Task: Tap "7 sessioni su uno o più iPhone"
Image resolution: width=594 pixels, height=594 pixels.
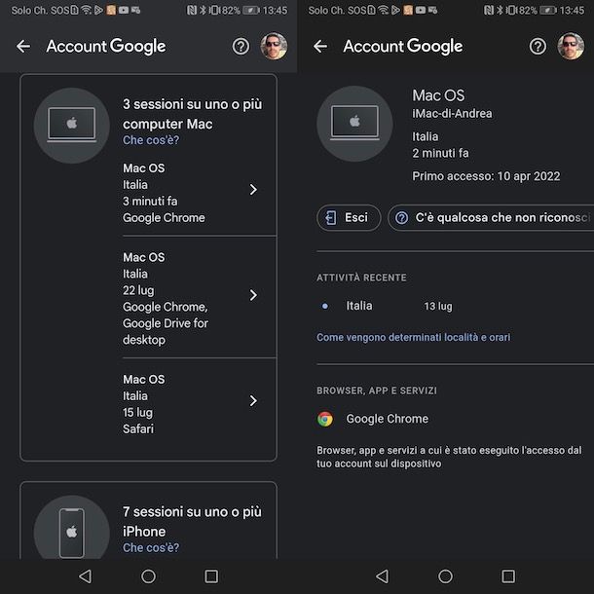Action: click(192, 522)
